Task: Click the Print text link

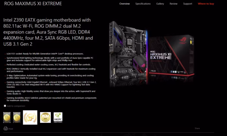Action: 11,129
